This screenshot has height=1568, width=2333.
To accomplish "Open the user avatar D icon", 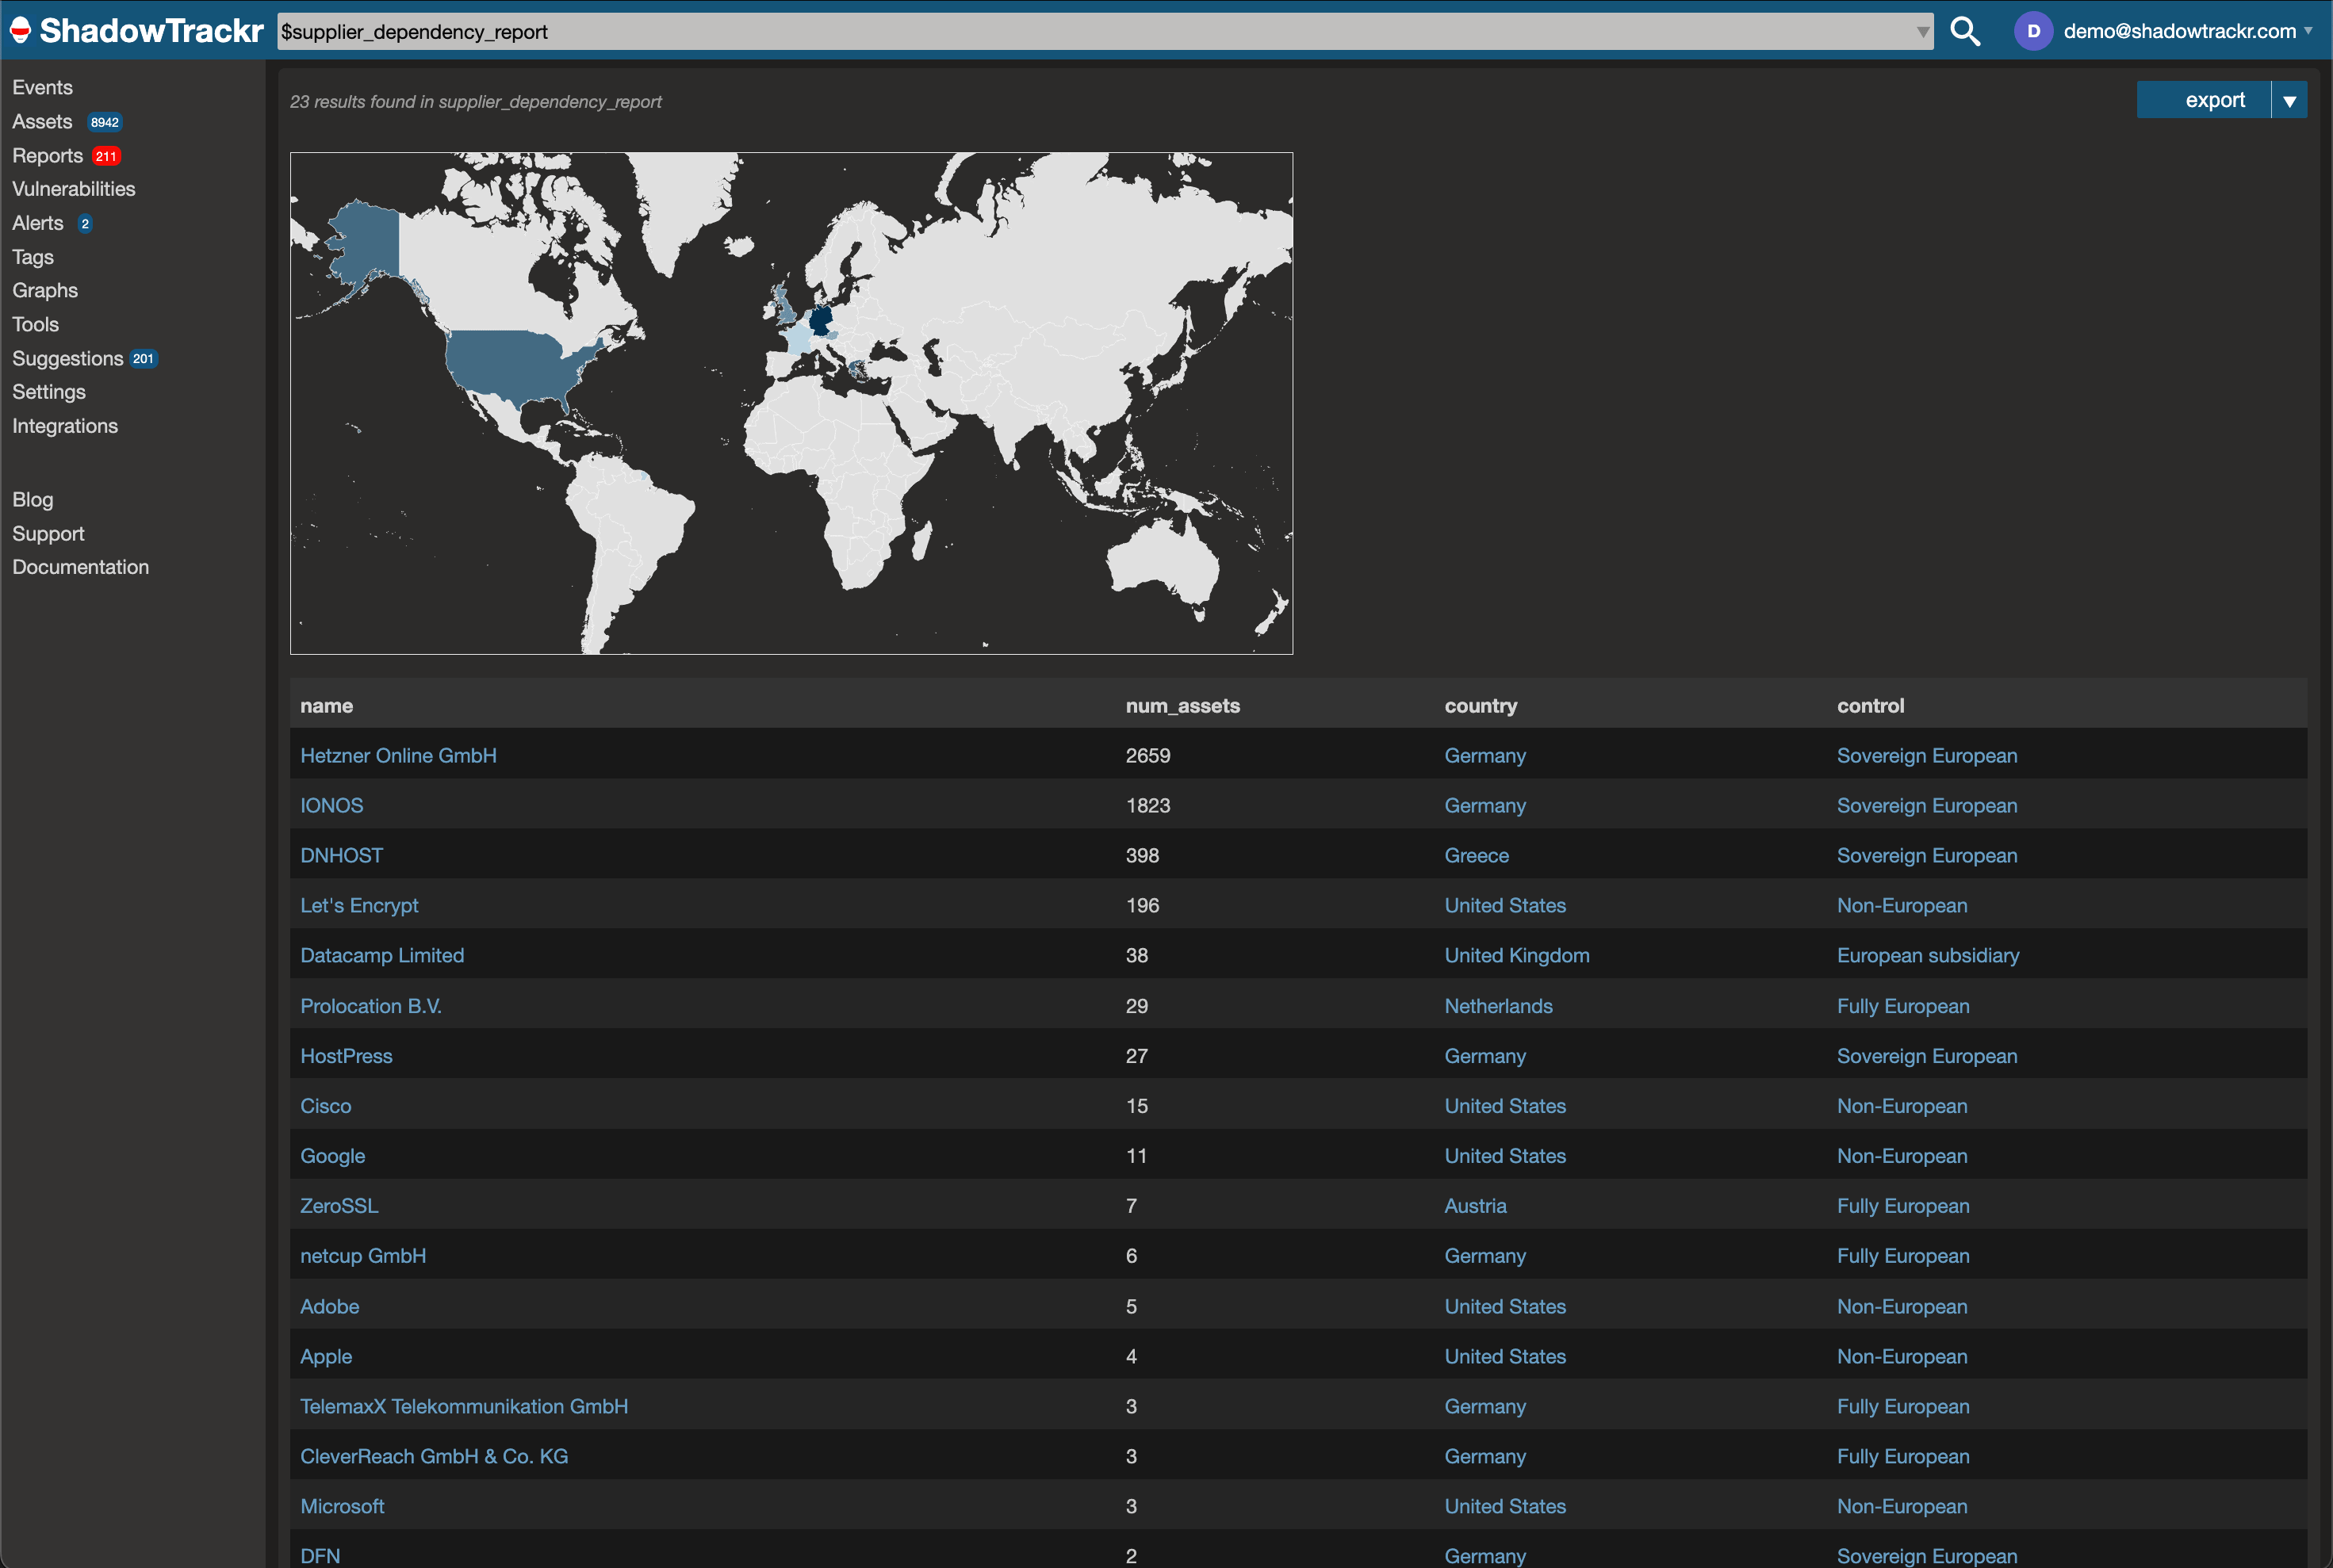I will click(x=2033, y=31).
